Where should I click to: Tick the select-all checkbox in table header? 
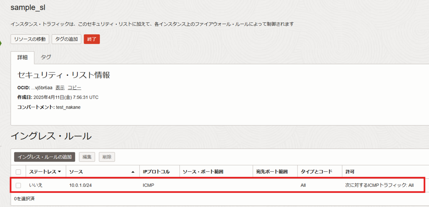[x=18, y=172]
